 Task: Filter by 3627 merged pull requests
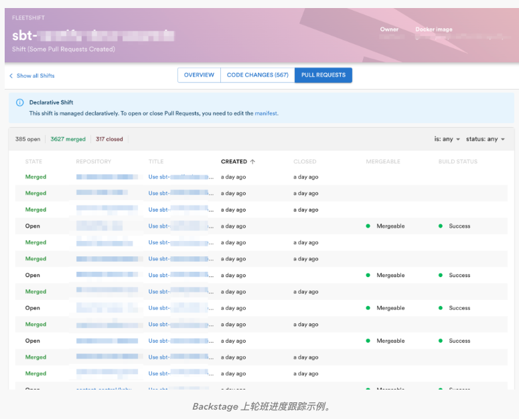click(68, 139)
